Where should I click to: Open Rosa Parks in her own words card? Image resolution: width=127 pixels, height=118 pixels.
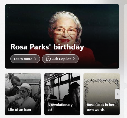coord(102,94)
